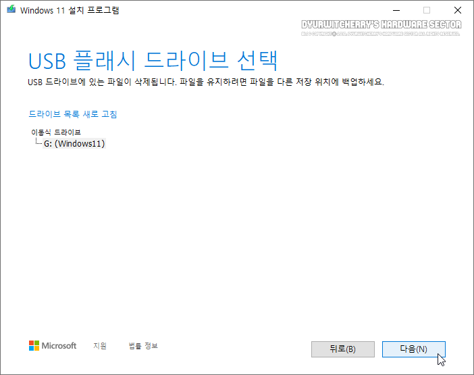
Task: Click the USB file deletion warning text
Action: (206, 82)
